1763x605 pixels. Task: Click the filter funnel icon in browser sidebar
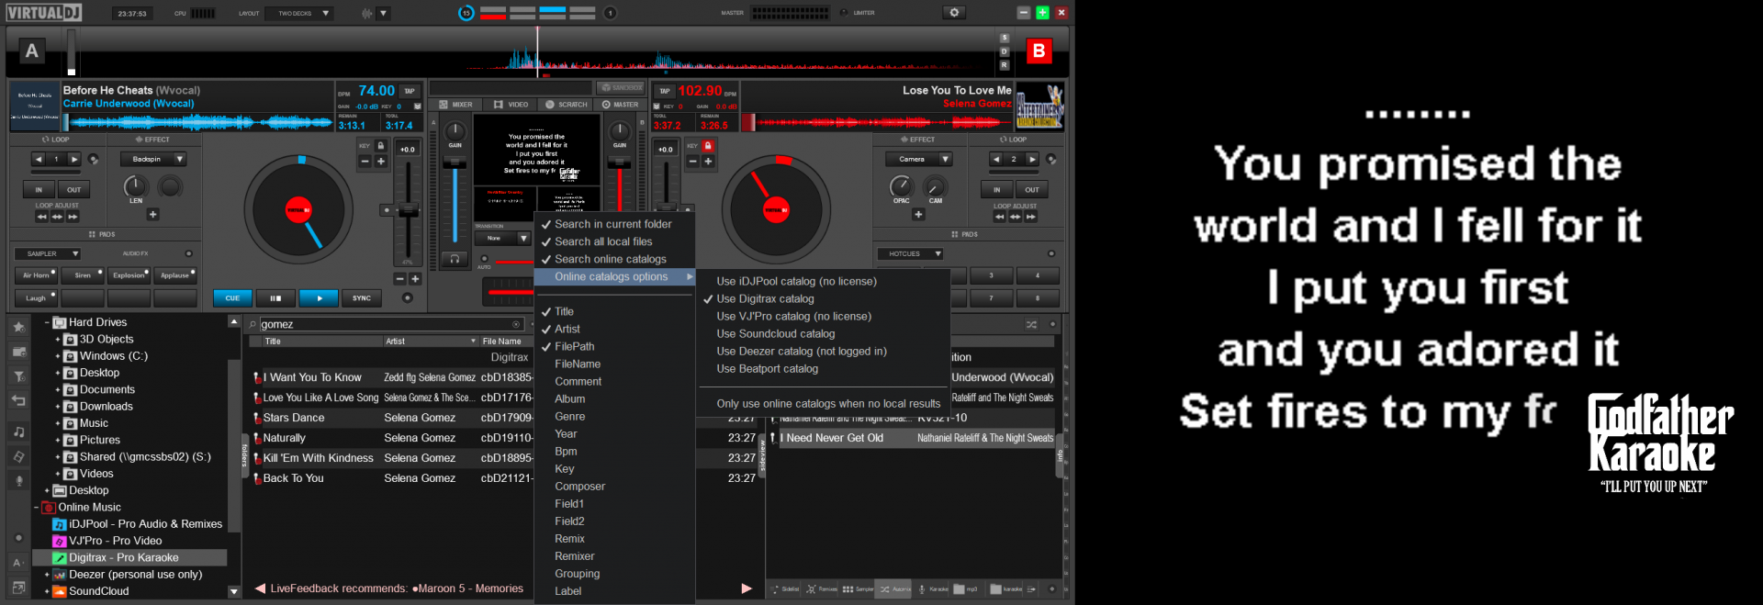(18, 376)
